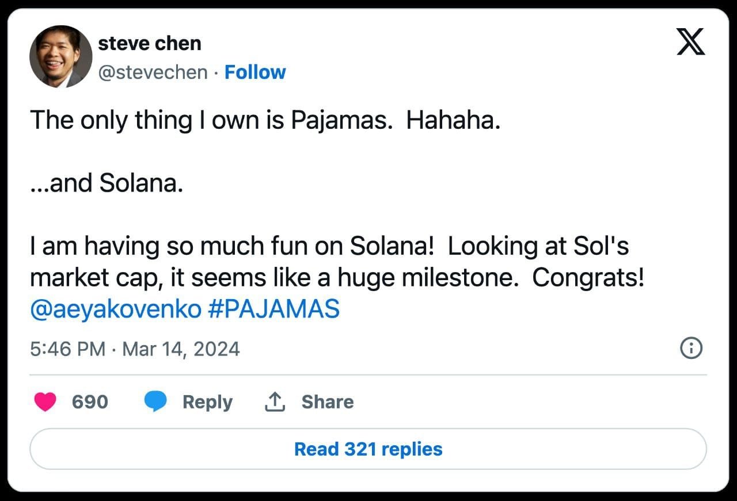The image size is (737, 501).
Task: Open the @aeyakovenko mention
Action: pyautogui.click(x=115, y=309)
